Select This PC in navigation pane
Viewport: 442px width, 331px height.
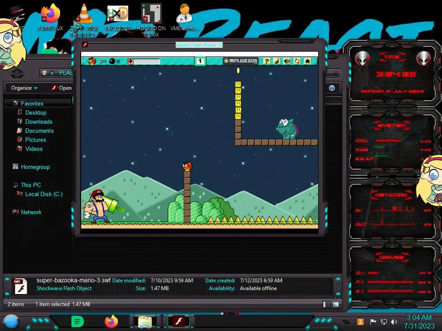coord(31,185)
